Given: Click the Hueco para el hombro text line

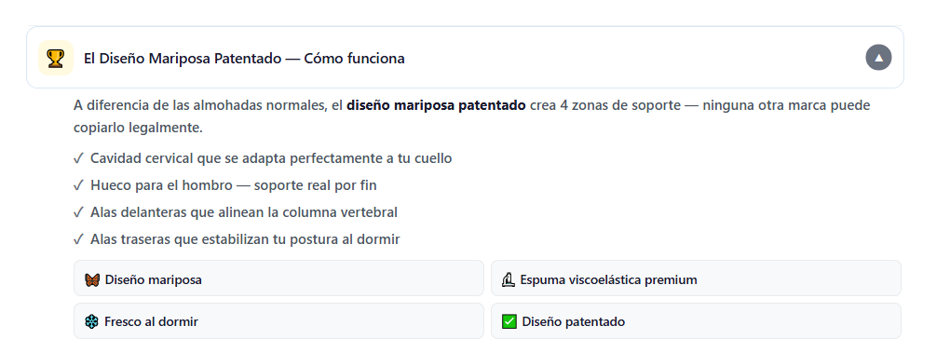Looking at the screenshot, I should [x=233, y=185].
